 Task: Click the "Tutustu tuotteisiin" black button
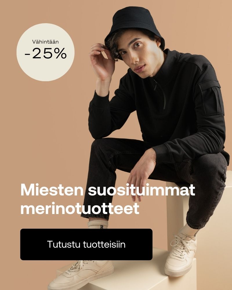click(86, 244)
